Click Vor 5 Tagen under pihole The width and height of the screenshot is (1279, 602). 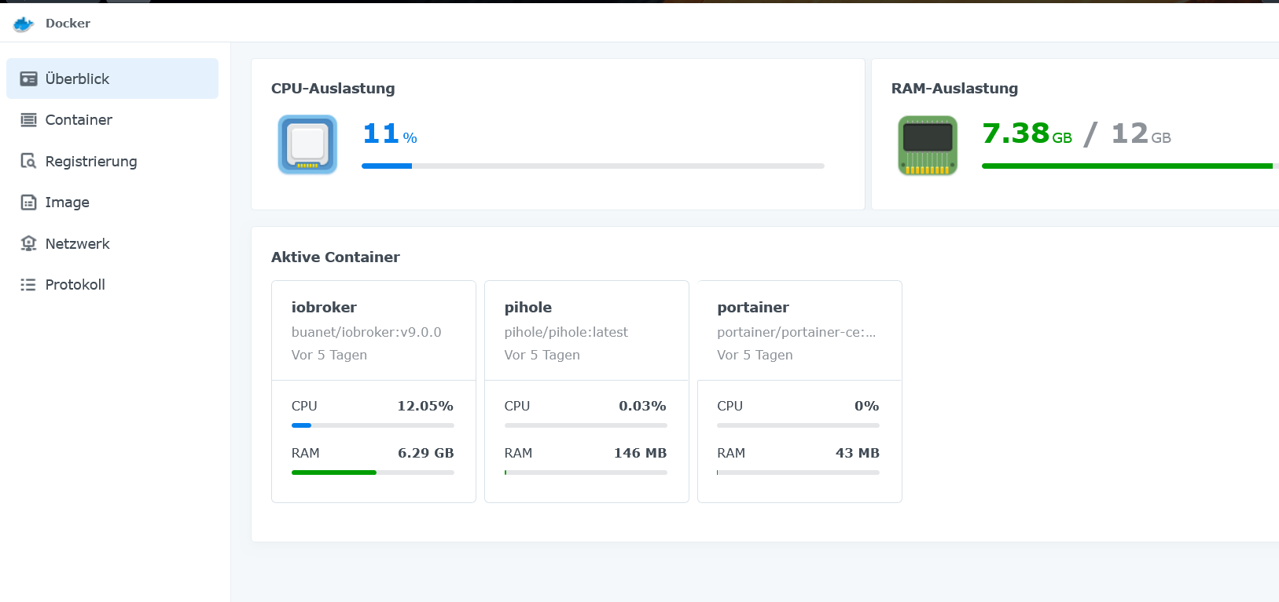542,355
